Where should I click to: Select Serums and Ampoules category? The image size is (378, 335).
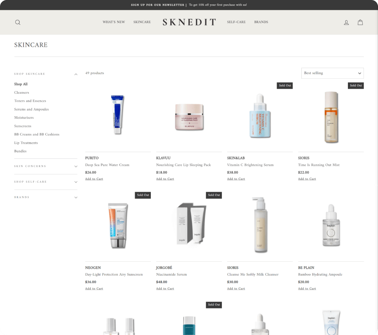[x=31, y=109]
